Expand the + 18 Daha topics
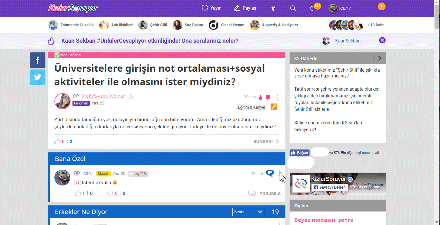This screenshot has width=440, height=225. 376,25
